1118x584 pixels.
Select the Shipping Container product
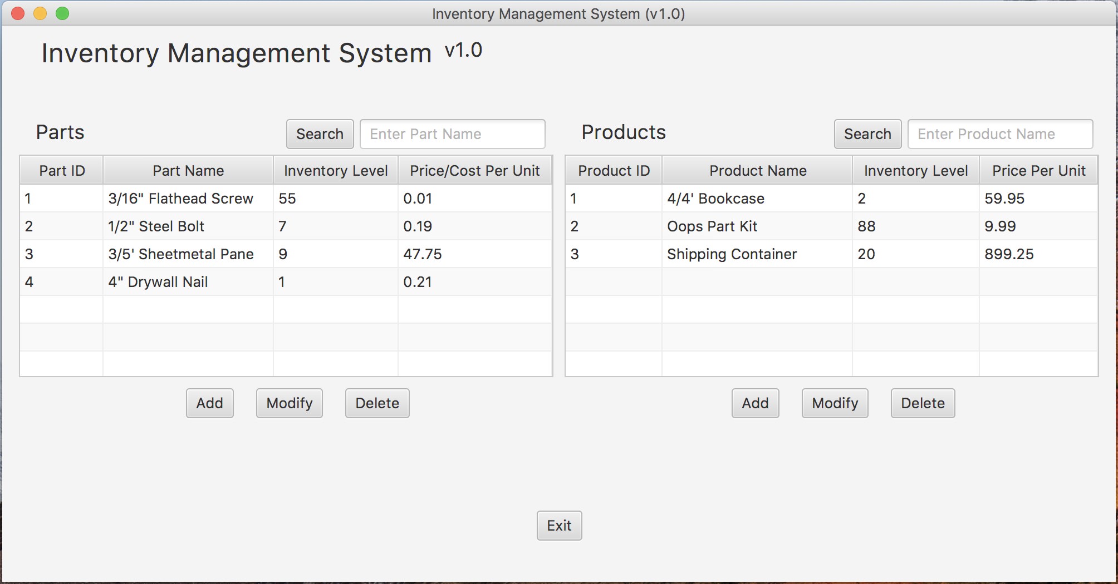click(832, 254)
